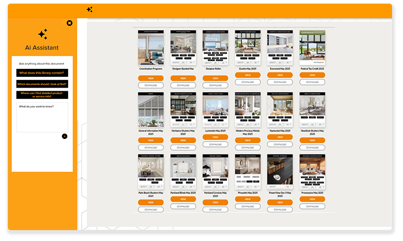Download the Provenance May 2025 document
Image resolution: width=403 pixels, height=241 pixels.
312,206
